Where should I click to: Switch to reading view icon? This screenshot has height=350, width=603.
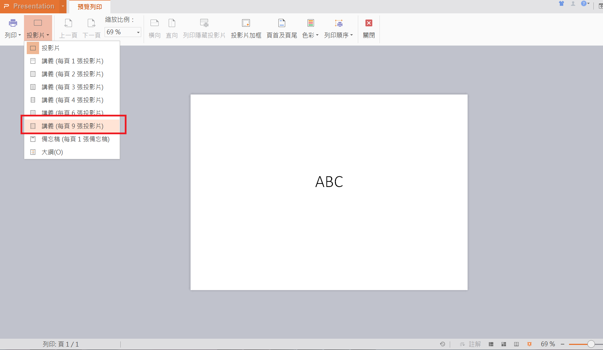[x=517, y=344]
